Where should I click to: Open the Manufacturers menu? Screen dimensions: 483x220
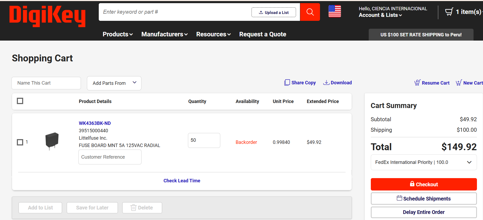(x=165, y=34)
